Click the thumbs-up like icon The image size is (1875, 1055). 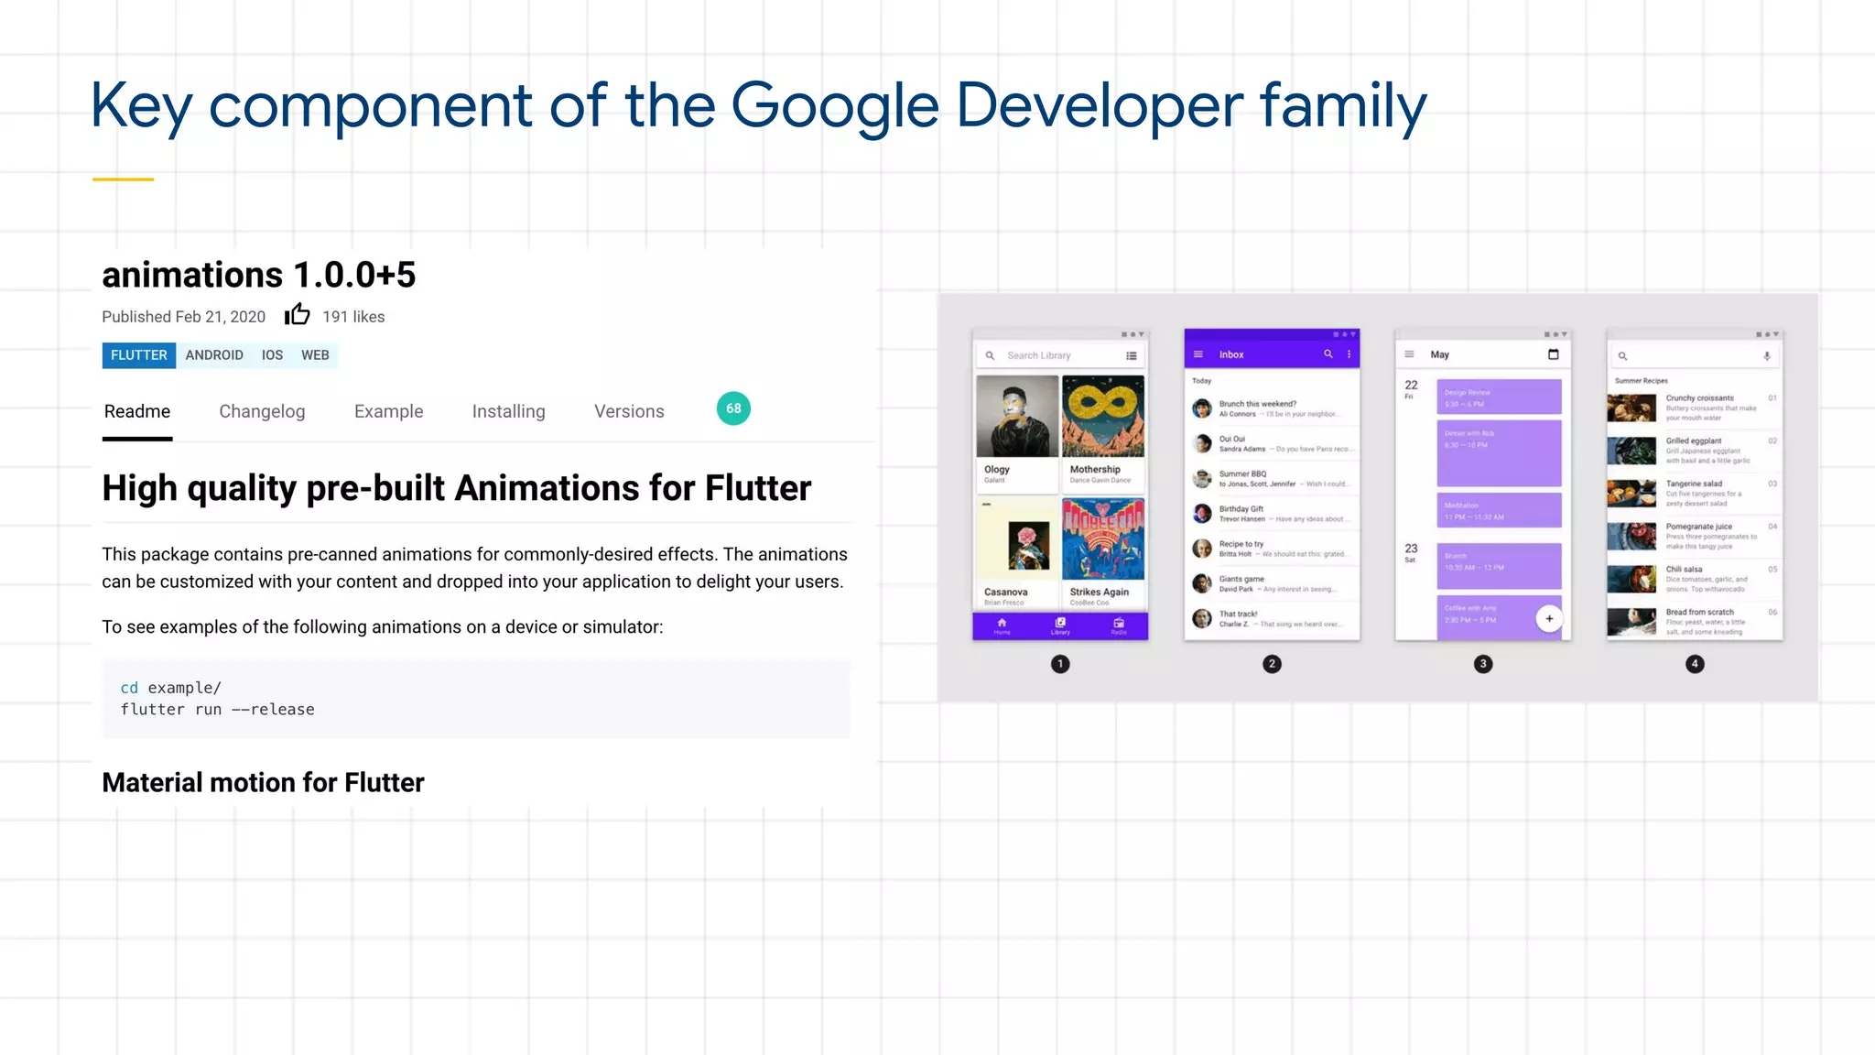click(297, 314)
